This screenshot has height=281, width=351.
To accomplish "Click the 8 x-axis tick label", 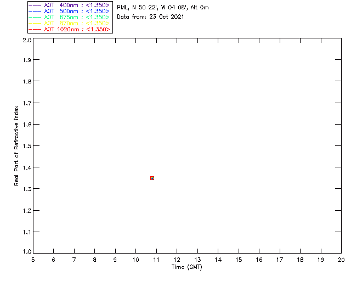I will click(x=95, y=260).
